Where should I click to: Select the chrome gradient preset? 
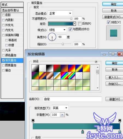[57, 76]
